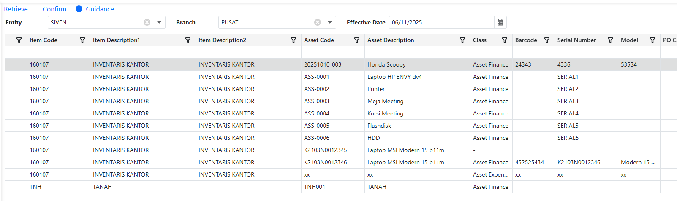The image size is (677, 201).
Task: Open the Effective Date calendar picker
Action: tap(500, 22)
